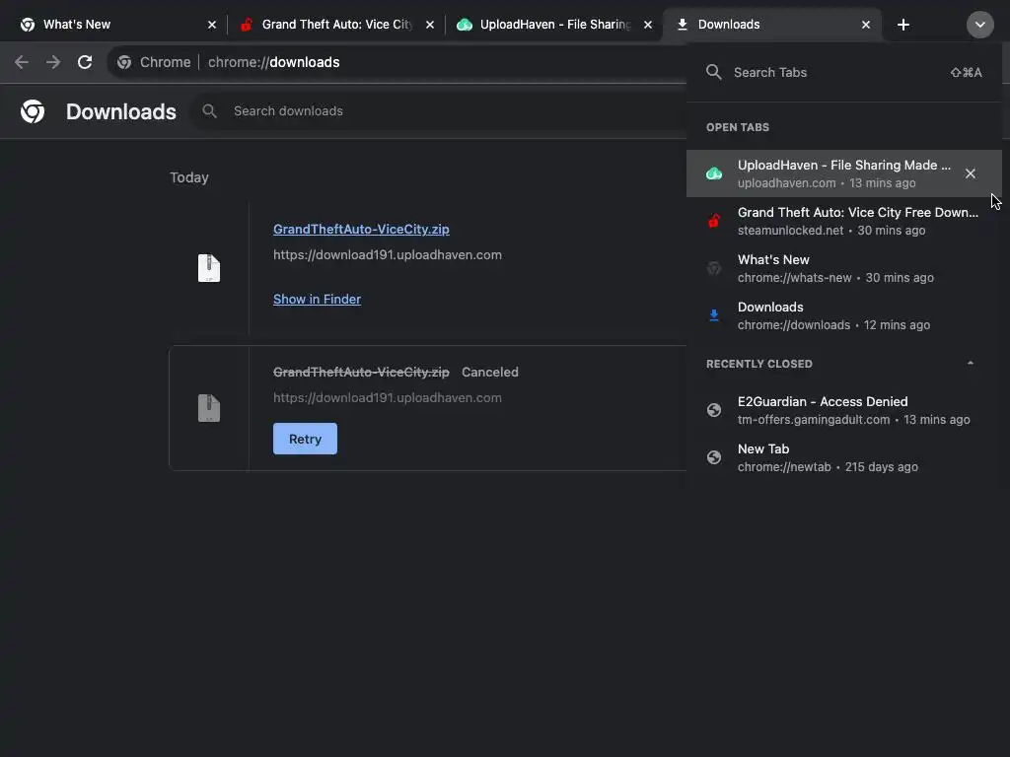Open a new tab with plus icon
The image size is (1010, 757).
tap(903, 25)
